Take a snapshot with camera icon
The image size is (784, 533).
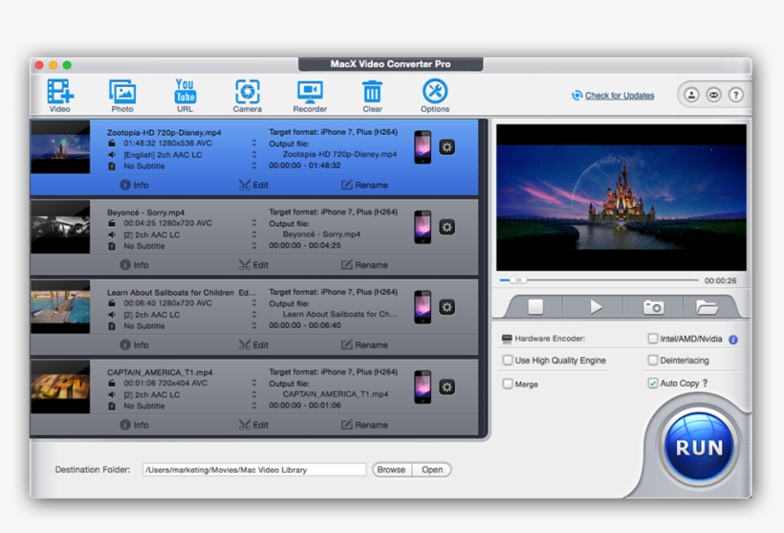pyautogui.click(x=654, y=307)
